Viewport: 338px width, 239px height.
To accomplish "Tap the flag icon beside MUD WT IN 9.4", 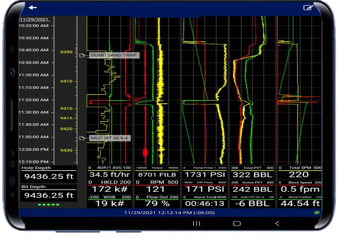I will point(82,138).
